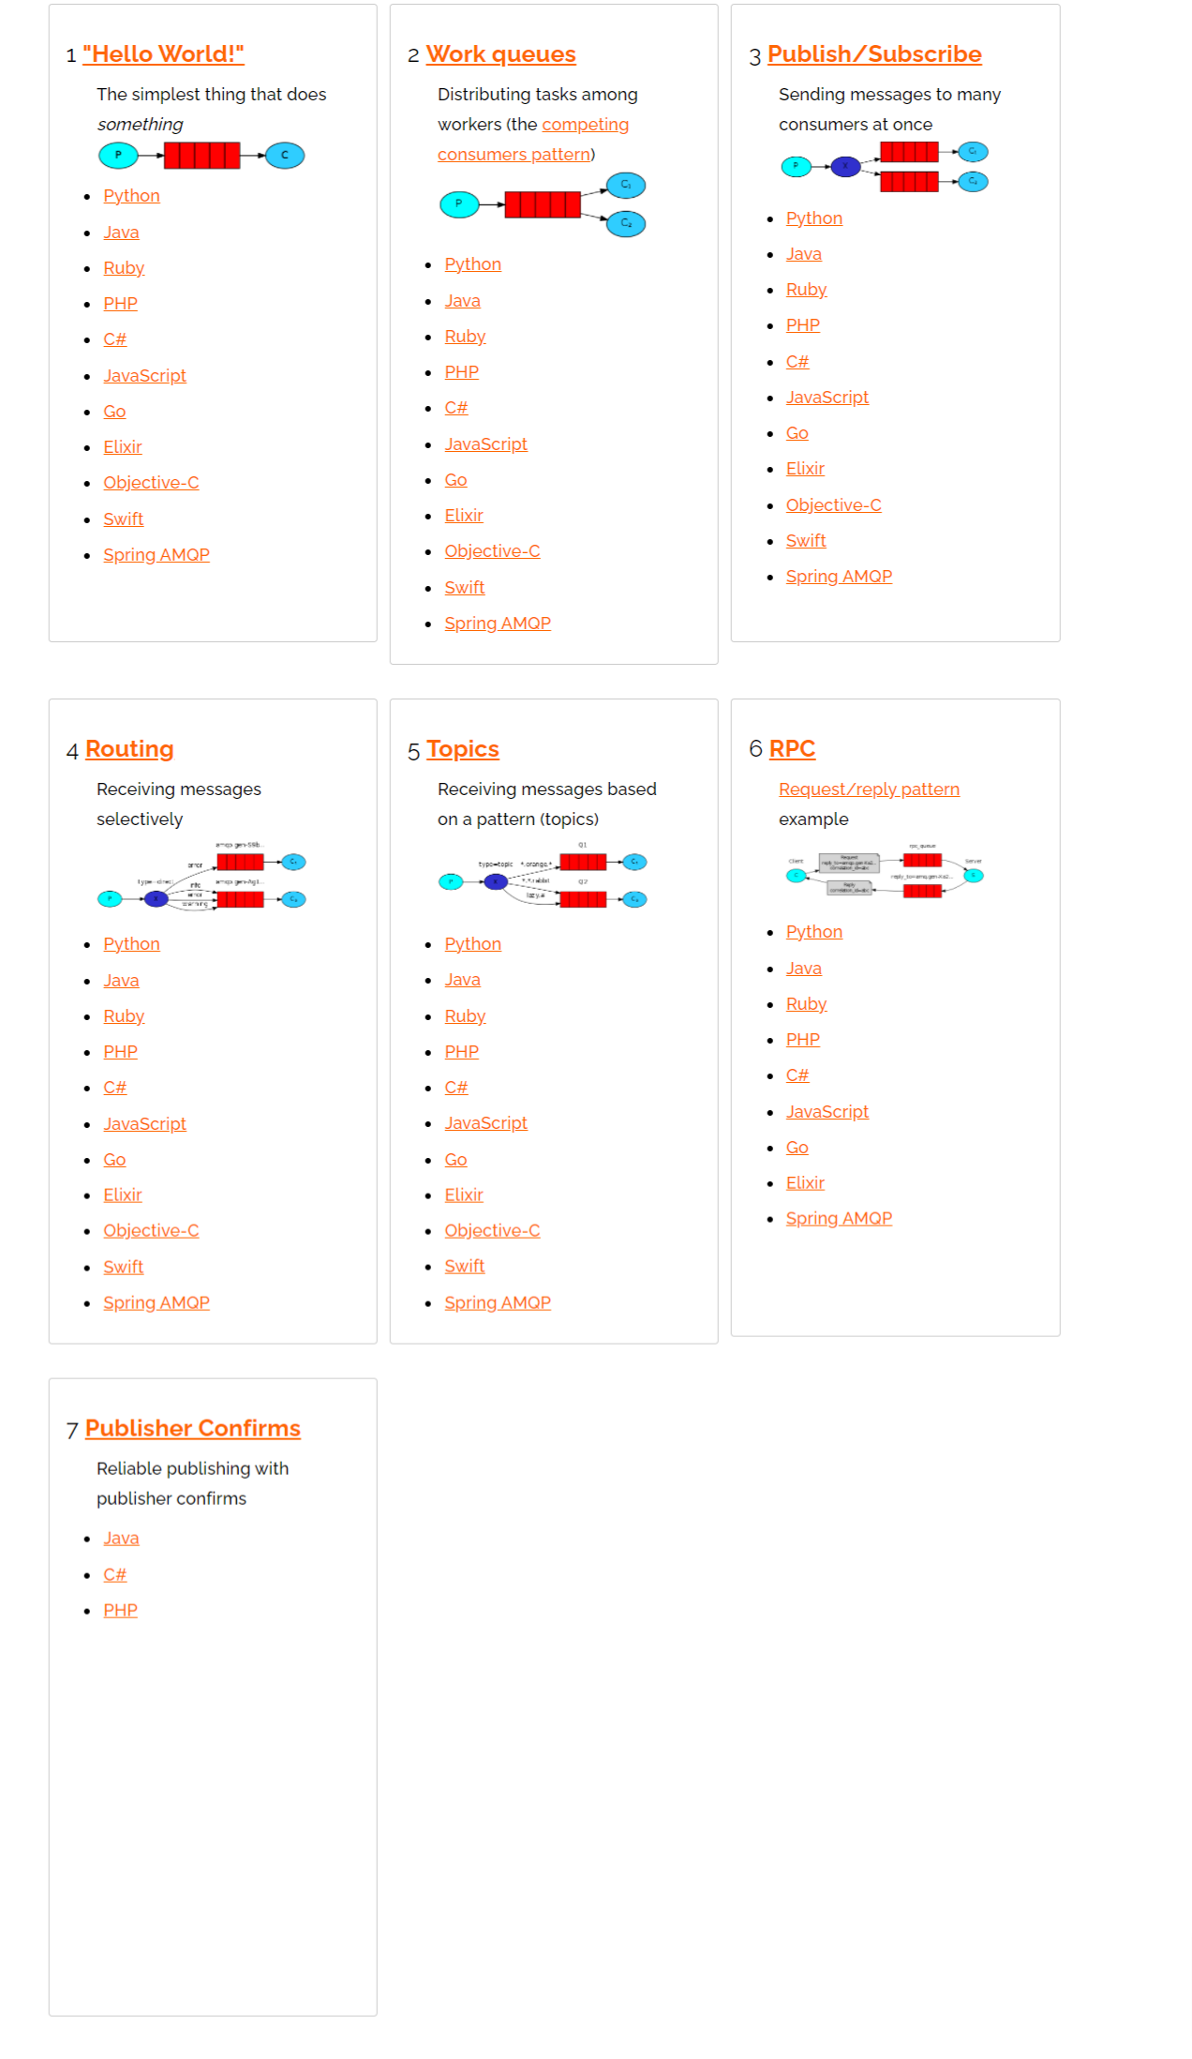Open the Work queues tutorial title
Viewport: 1192px width, 2059px height.
point(500,54)
